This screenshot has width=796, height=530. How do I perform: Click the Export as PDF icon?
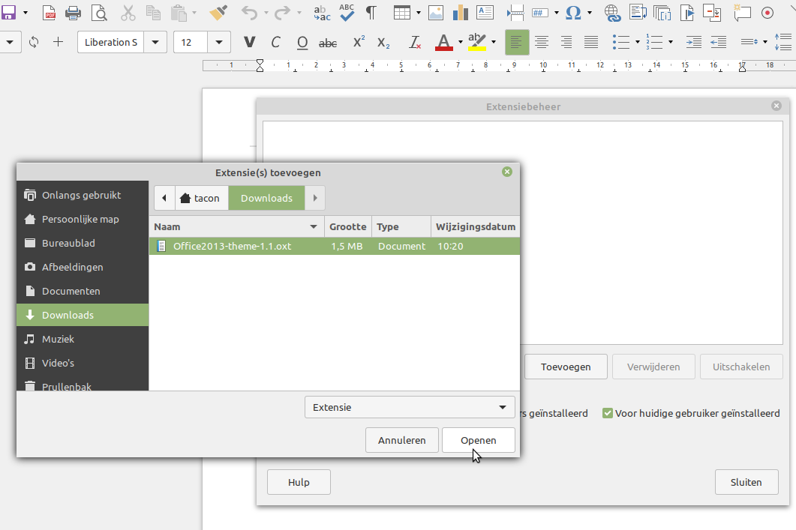49,13
